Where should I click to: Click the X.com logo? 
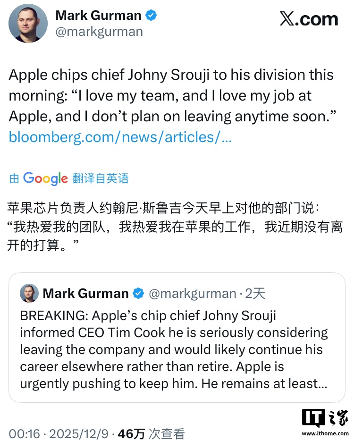(309, 19)
